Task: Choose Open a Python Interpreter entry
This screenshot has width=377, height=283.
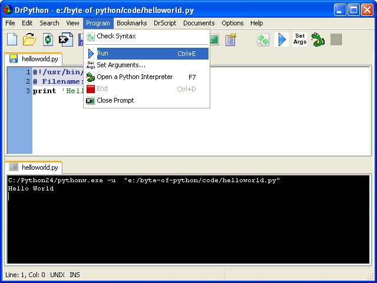Action: tap(147, 77)
